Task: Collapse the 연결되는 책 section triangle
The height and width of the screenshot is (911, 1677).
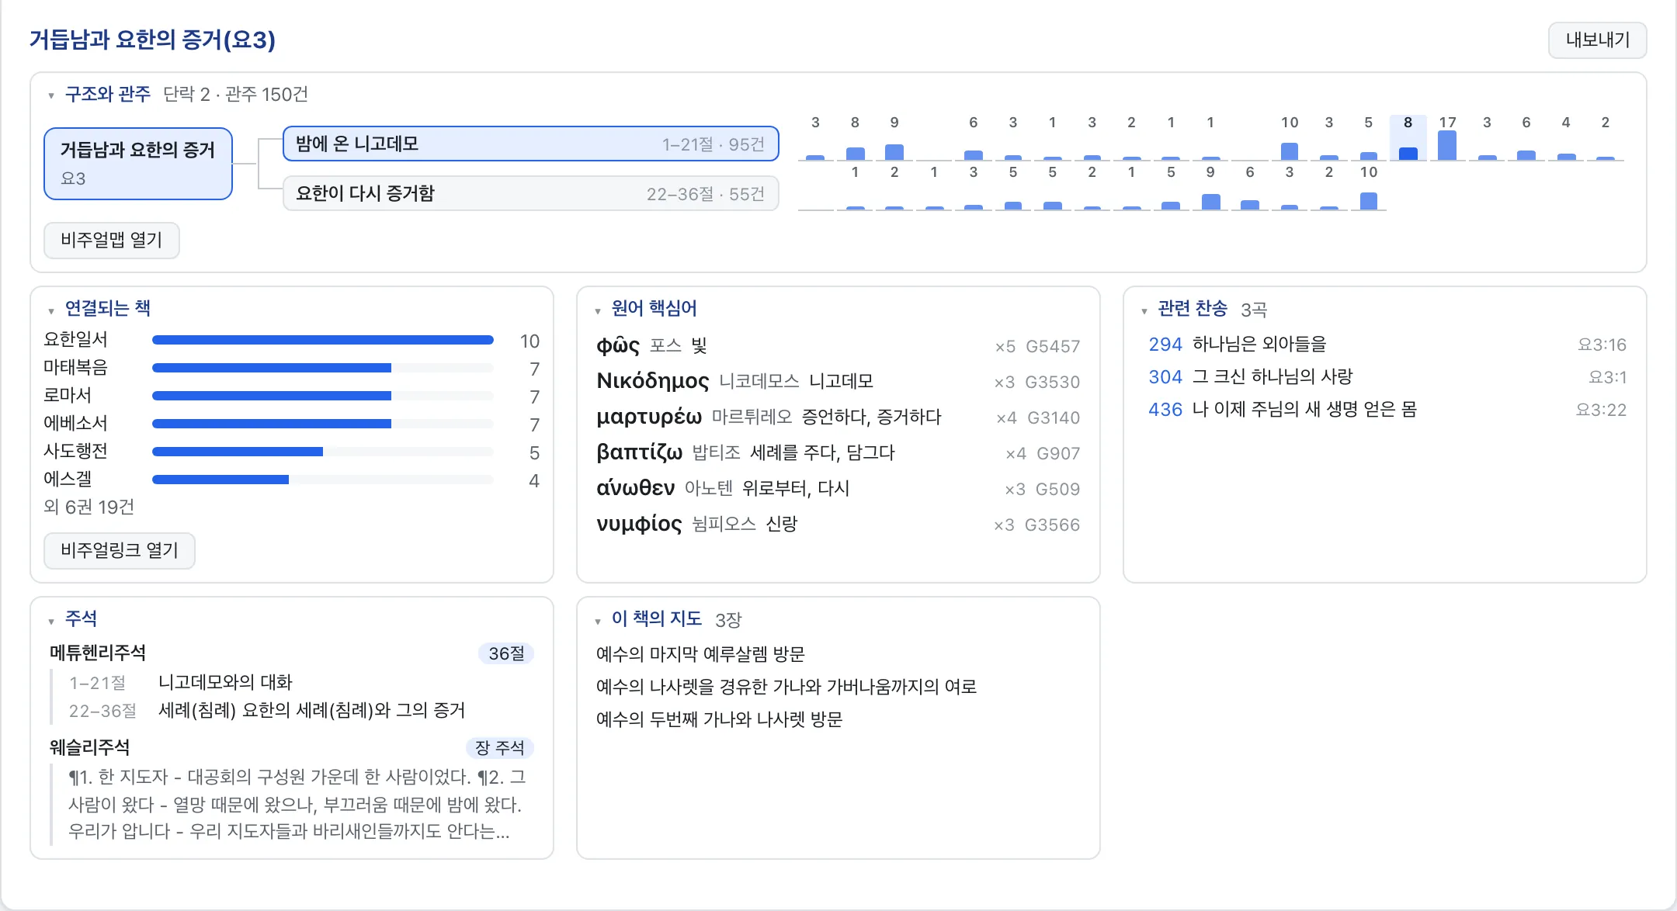Action: pyautogui.click(x=51, y=311)
